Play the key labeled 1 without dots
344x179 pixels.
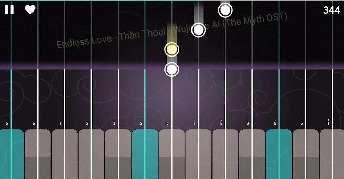tap(64, 154)
